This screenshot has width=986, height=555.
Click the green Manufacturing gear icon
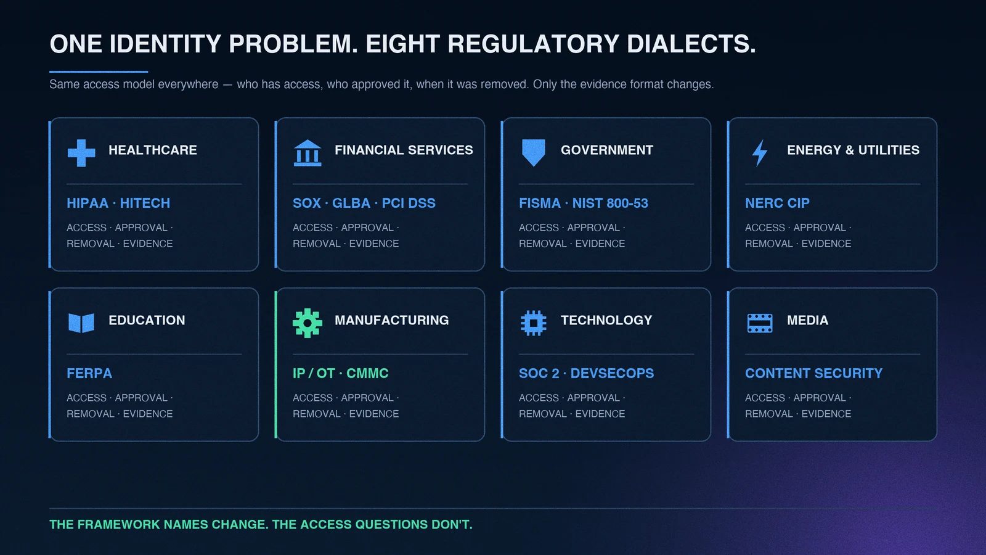pyautogui.click(x=308, y=323)
